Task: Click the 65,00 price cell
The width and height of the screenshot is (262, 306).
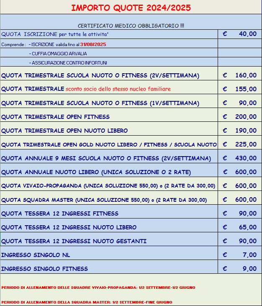Action: click(240, 226)
